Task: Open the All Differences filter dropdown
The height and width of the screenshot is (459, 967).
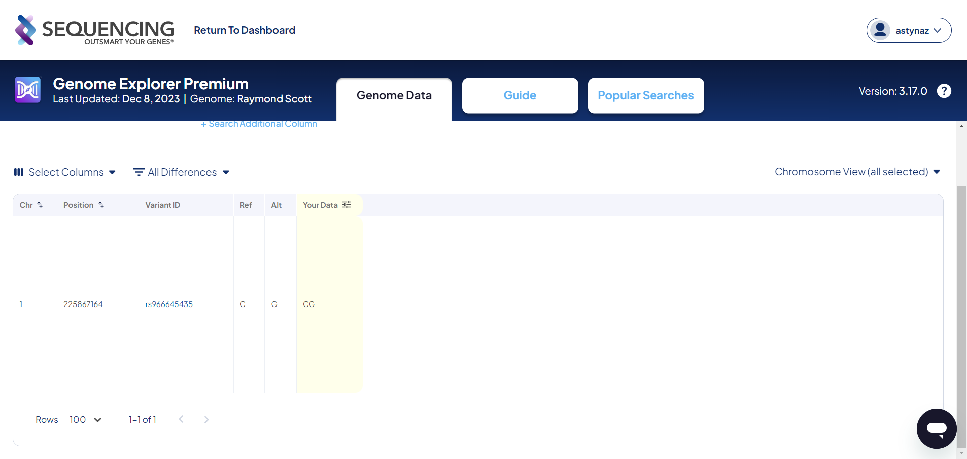Action: (x=181, y=172)
